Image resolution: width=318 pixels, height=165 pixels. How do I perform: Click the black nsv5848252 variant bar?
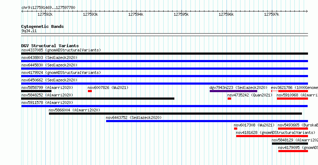tap(98, 99)
